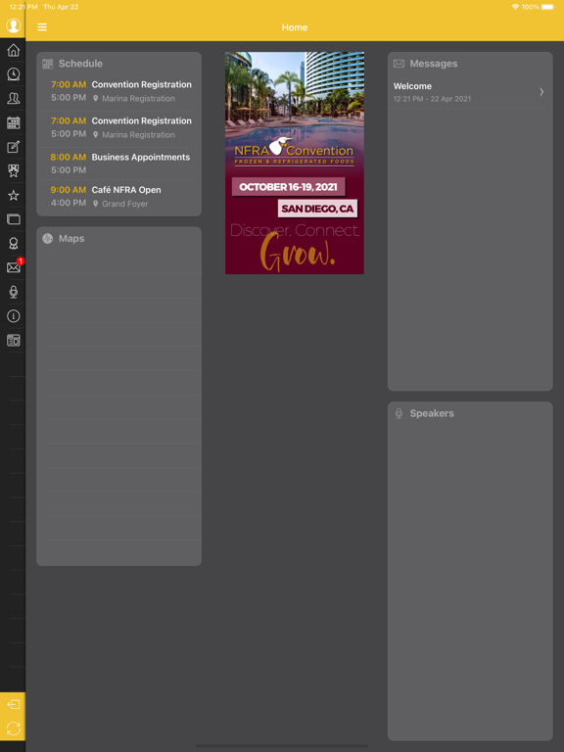Tap the Speakers panel microphone icon

[x=399, y=413]
